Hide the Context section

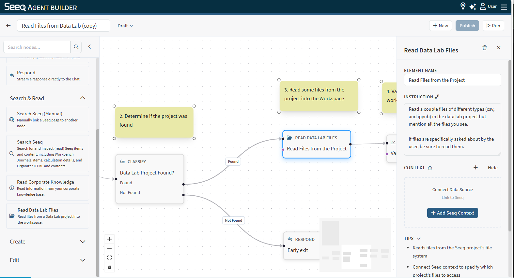click(492, 168)
